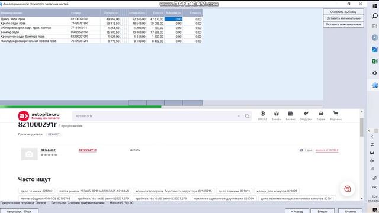Click Оставить минимальные button
The image size is (379, 213).
[x=343, y=18]
